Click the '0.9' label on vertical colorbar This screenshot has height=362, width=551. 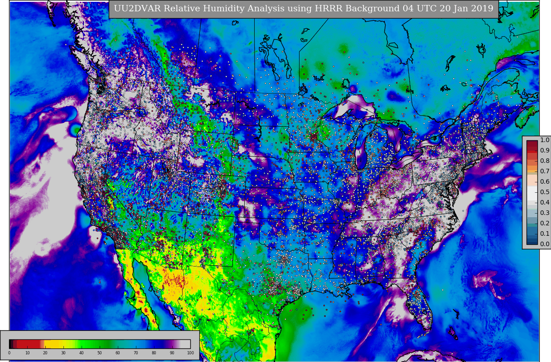[545, 151]
